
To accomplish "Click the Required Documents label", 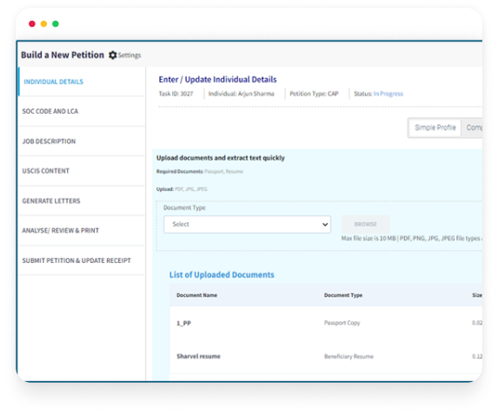I will pos(180,172).
